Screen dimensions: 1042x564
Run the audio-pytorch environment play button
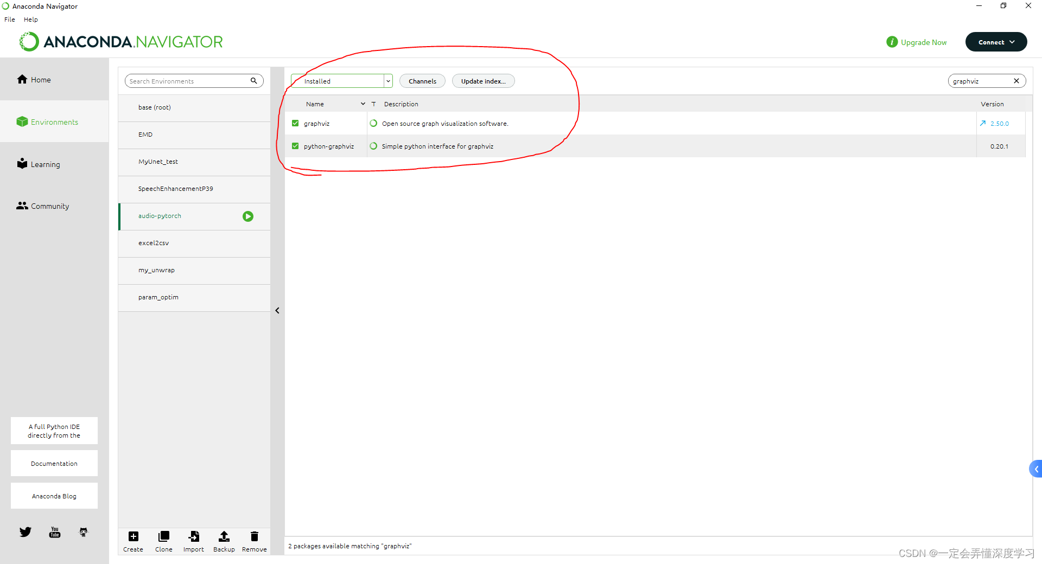pos(248,216)
